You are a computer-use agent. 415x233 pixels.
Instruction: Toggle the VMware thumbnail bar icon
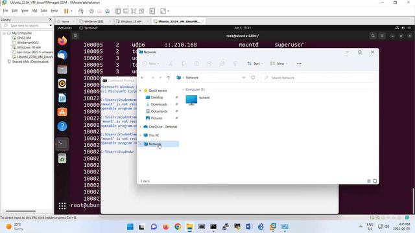click(126, 11)
